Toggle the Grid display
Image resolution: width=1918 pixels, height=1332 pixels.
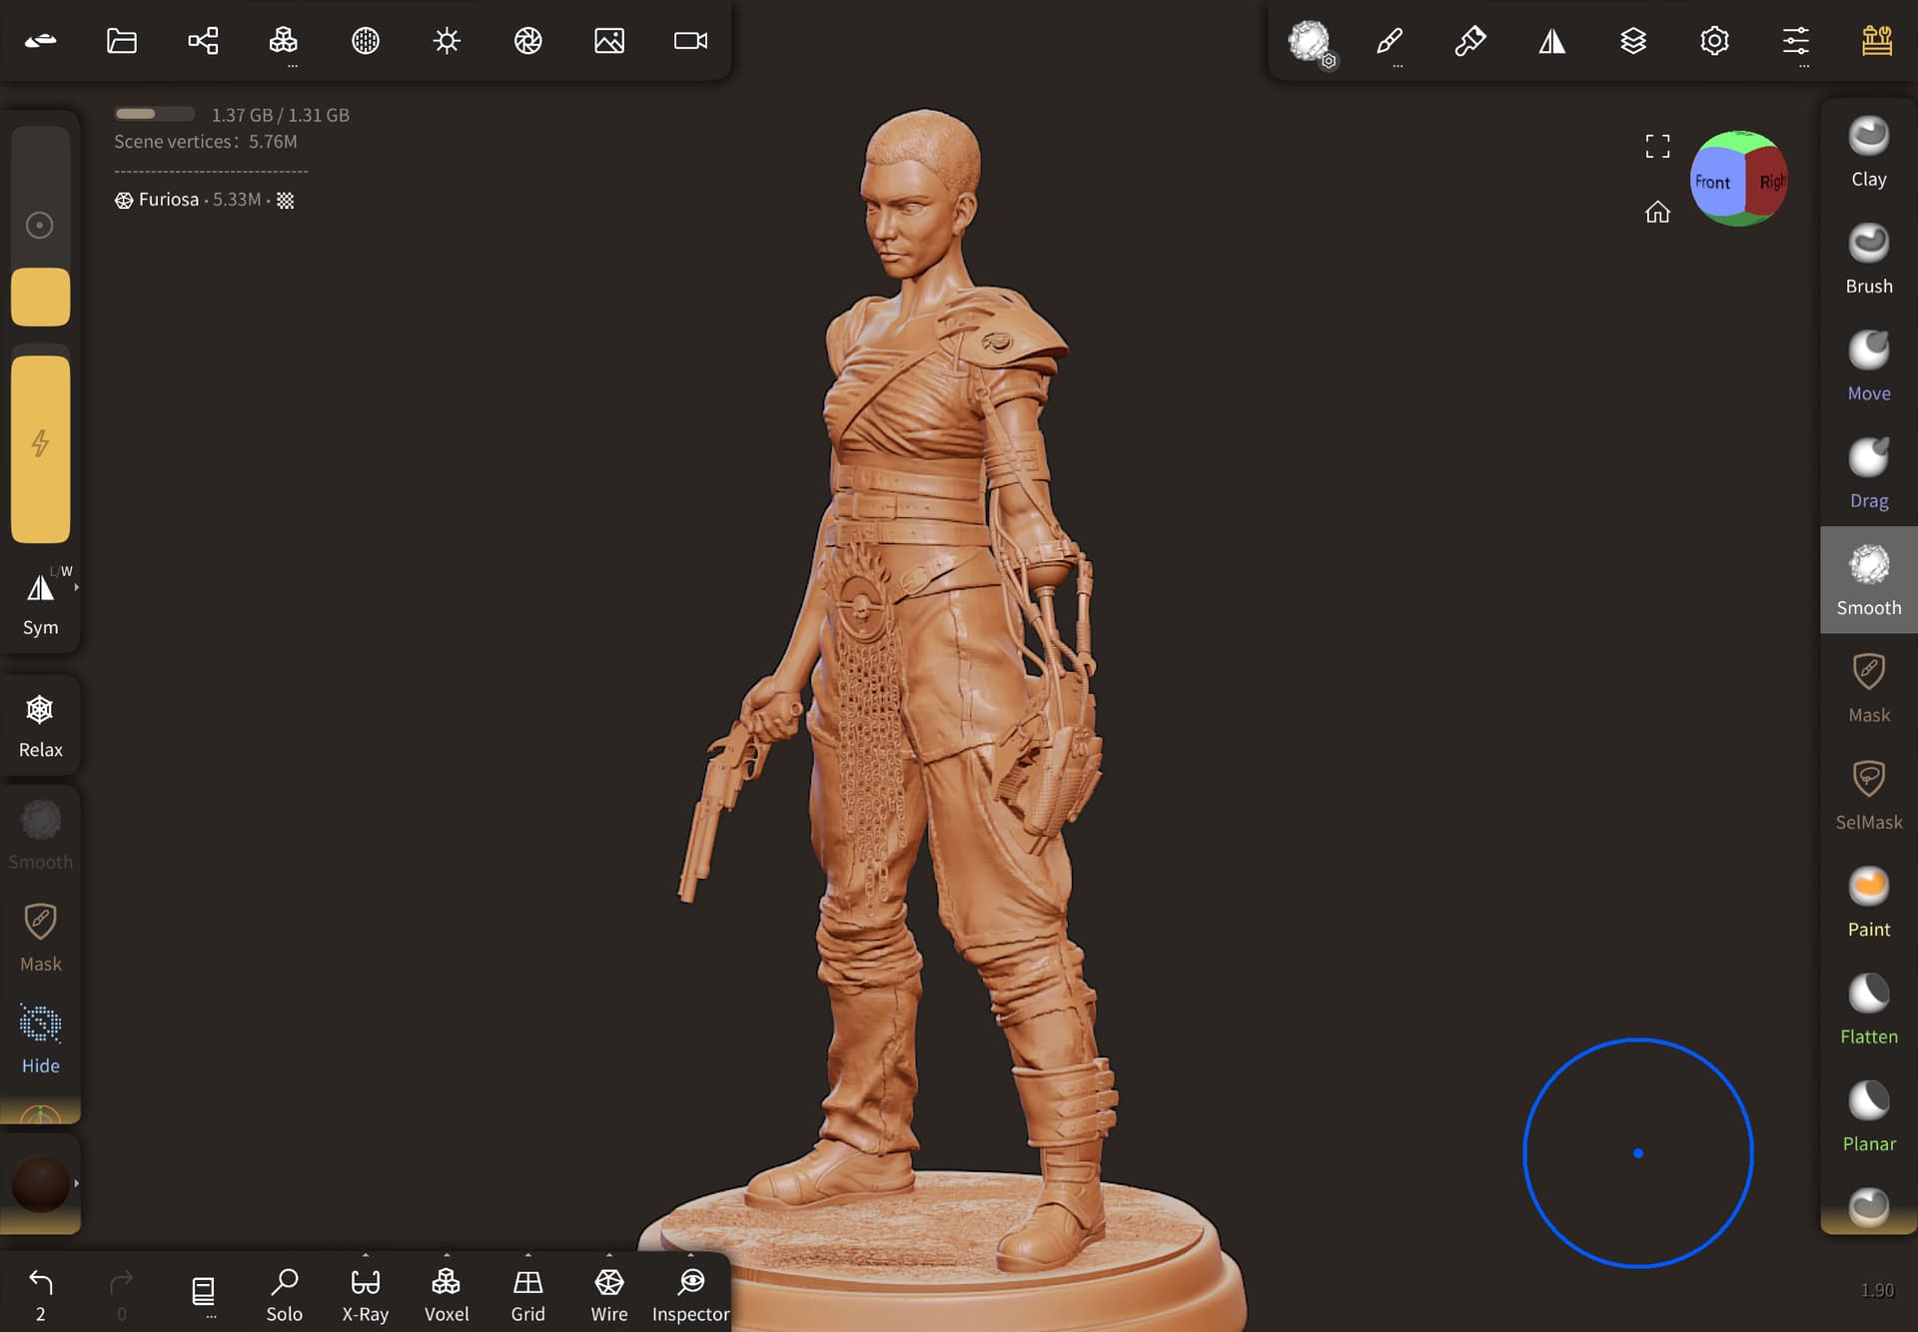tap(527, 1294)
